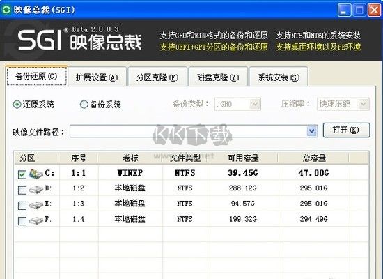Viewport: 383px width, 279px height.
Task: Click the 294.49G total capacity cell
Action: coord(314,219)
